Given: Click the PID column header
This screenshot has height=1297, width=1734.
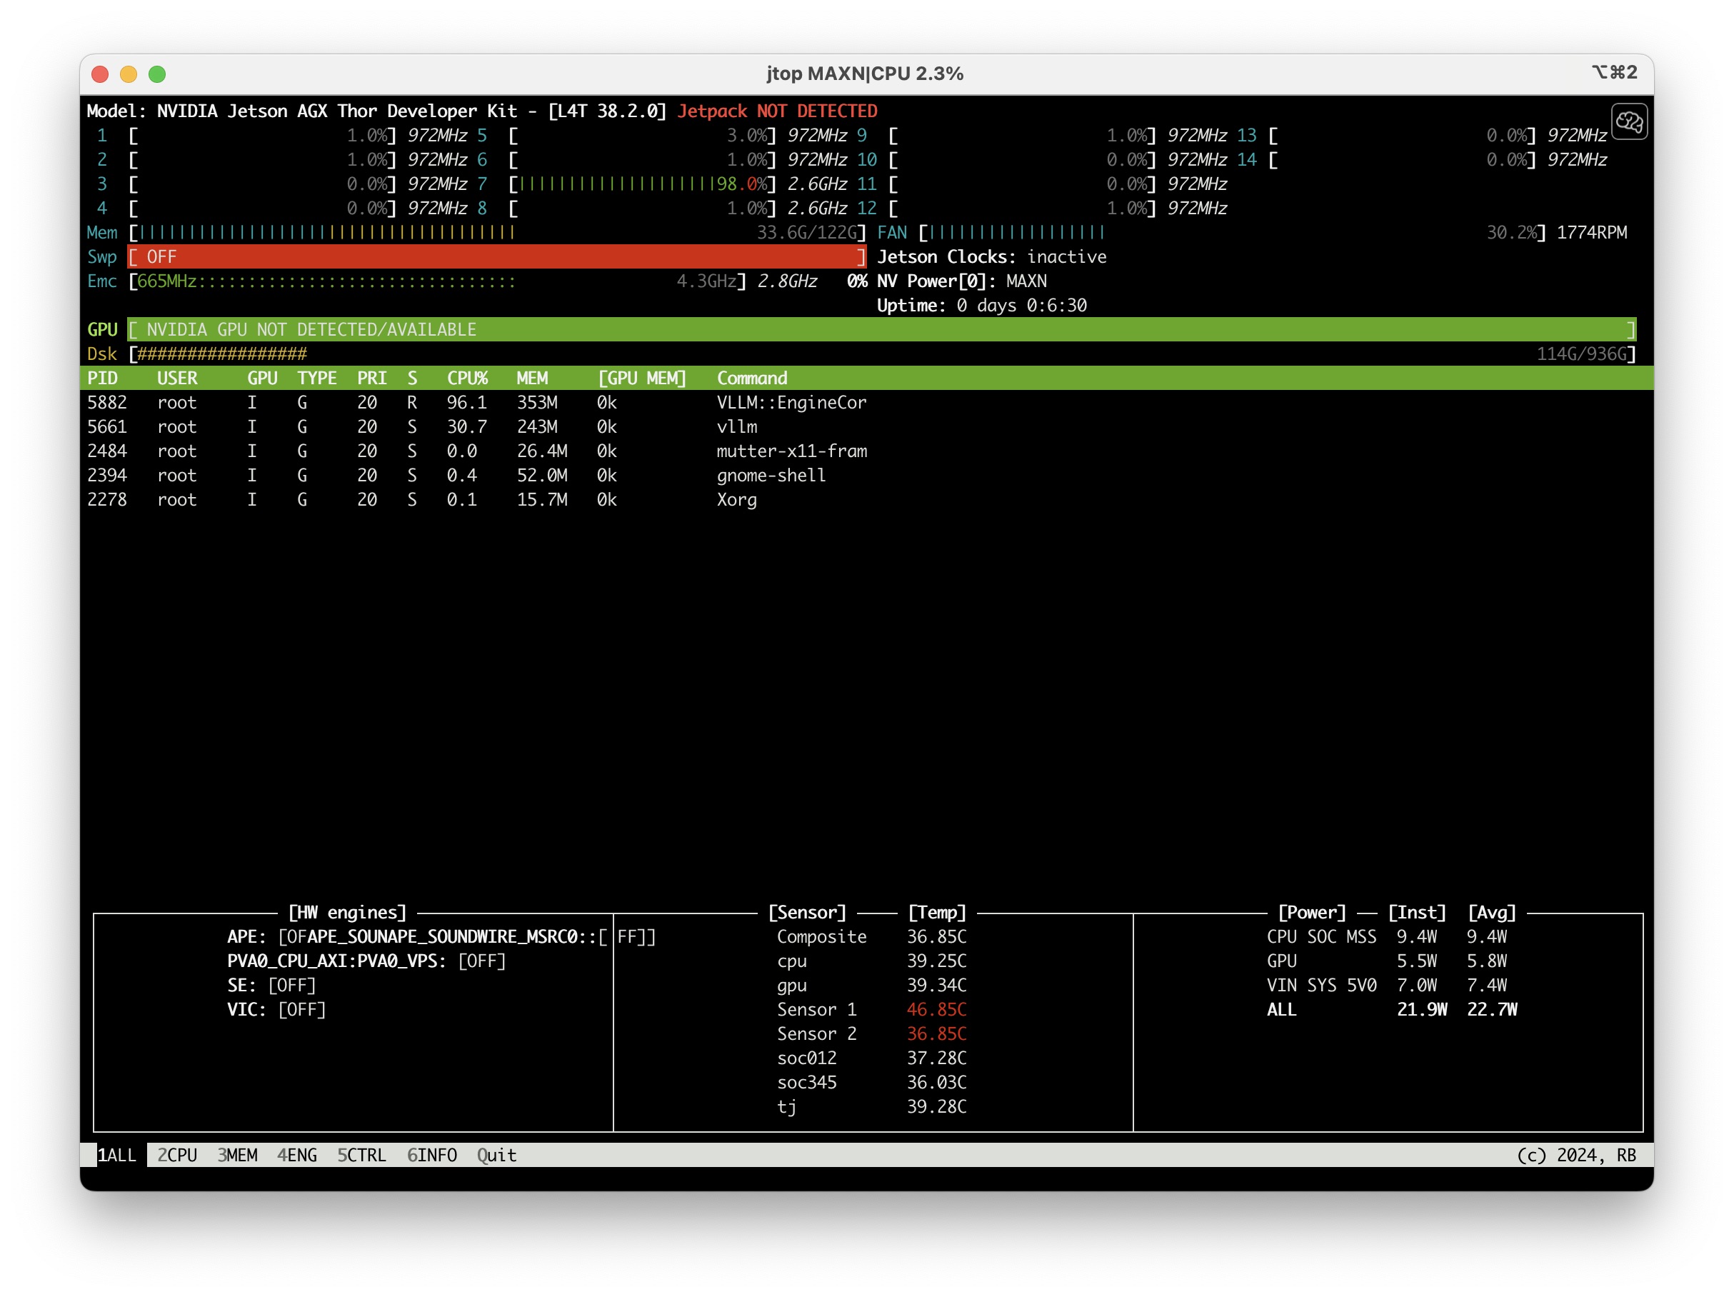Looking at the screenshot, I should [x=103, y=378].
